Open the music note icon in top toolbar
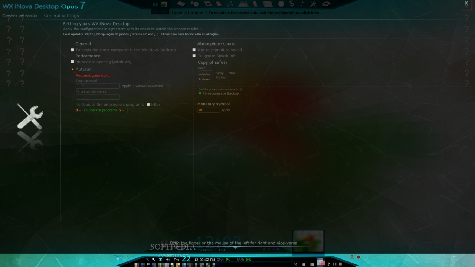Image resolution: width=475 pixels, height=267 pixels. 302,4
